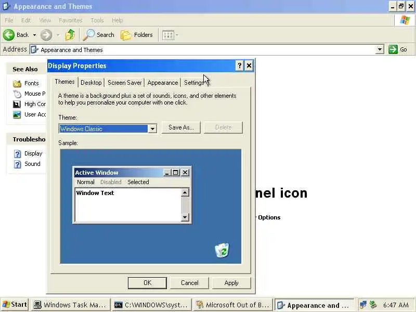Expand the Address bar dropdown
Image resolution: width=416 pixels, height=312 pixels.
pyautogui.click(x=380, y=49)
